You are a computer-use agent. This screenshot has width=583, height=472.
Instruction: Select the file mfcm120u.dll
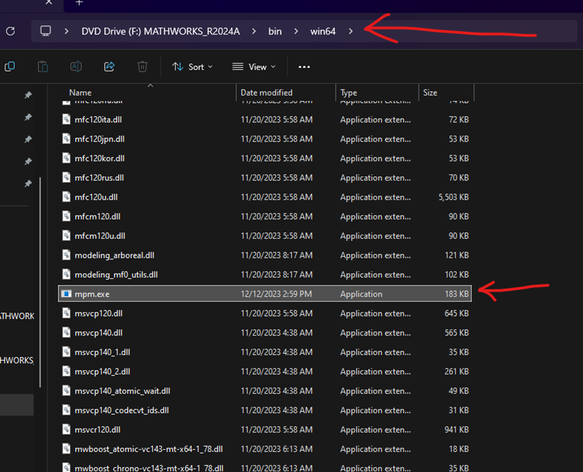tap(100, 236)
